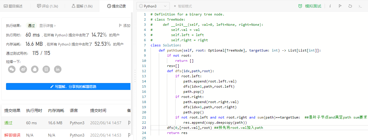Click the panel divider drag handle
The width and height of the screenshot is (368, 140).
coord(135,76)
